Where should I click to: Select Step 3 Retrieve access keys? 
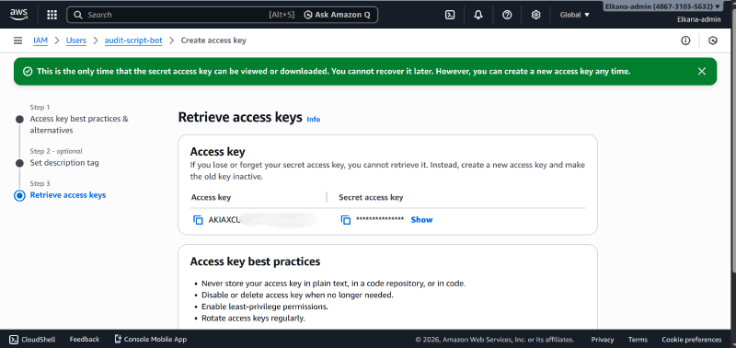click(67, 195)
